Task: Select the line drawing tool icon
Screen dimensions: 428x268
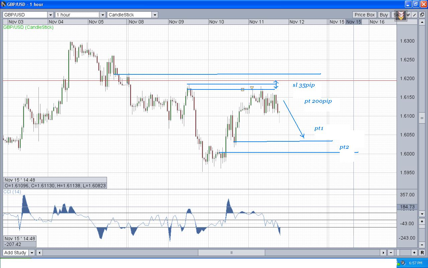Action: click(415, 15)
